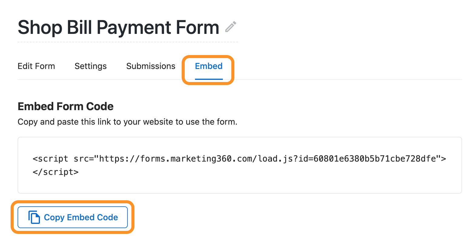The width and height of the screenshot is (476, 236).
Task: Click the form ID 60801e6380b5b71cbe728dfe in code
Action: [x=375, y=159]
